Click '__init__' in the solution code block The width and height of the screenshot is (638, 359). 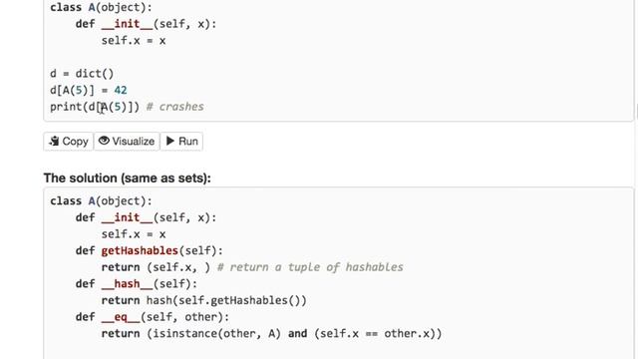127,217
